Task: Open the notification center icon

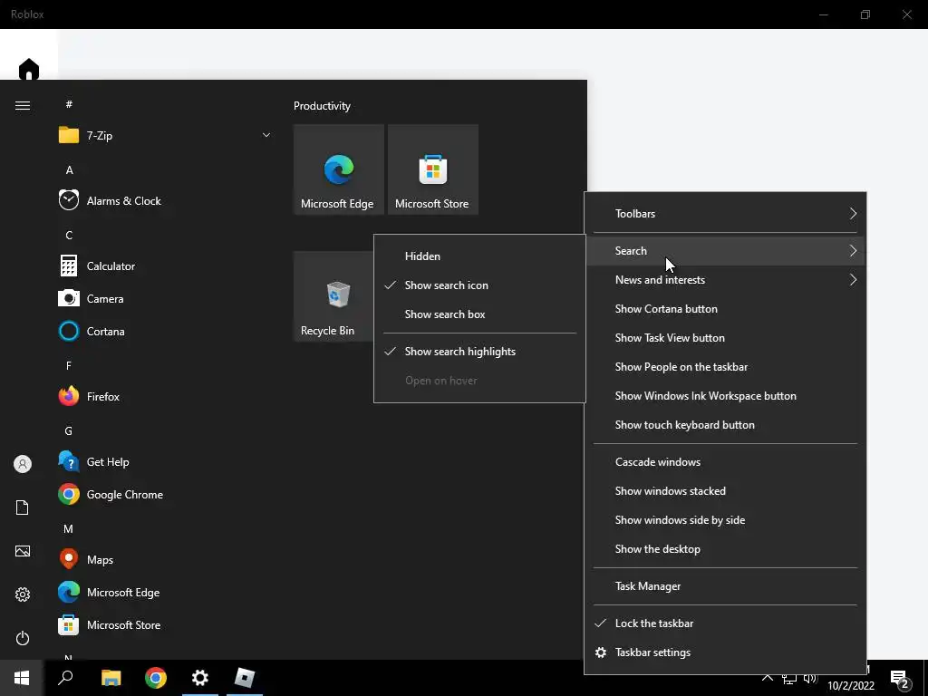Action: (900, 679)
